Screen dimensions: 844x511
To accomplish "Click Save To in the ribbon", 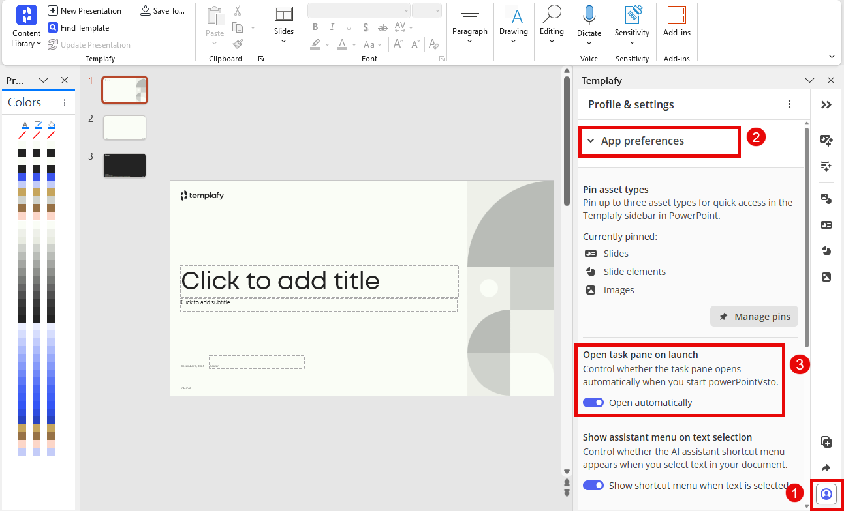I will click(x=163, y=11).
